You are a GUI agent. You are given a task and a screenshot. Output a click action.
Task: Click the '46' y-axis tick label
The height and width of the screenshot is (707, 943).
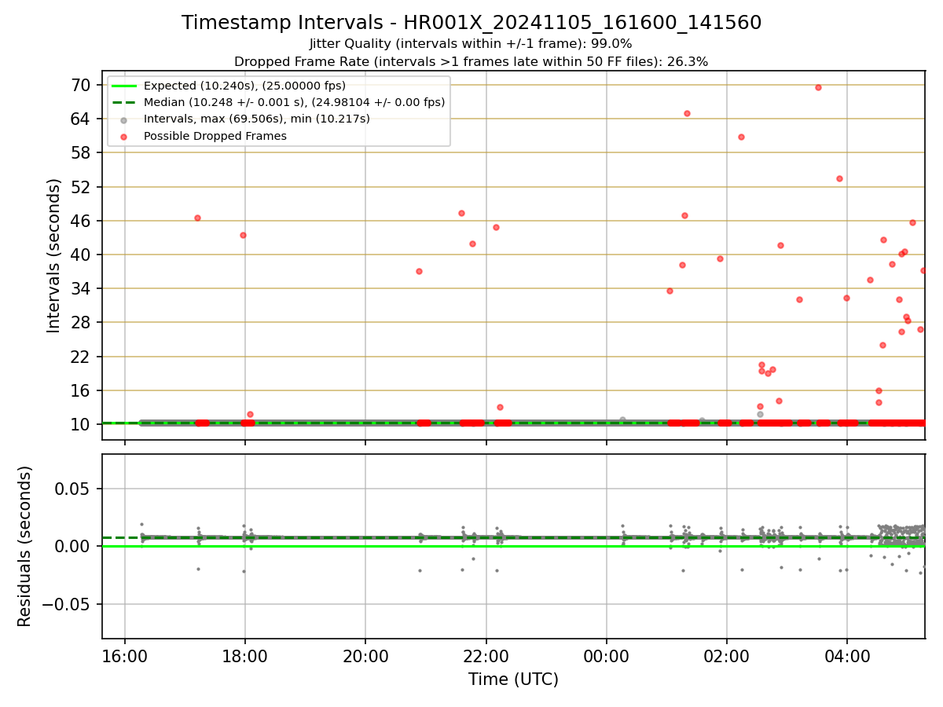[82, 221]
